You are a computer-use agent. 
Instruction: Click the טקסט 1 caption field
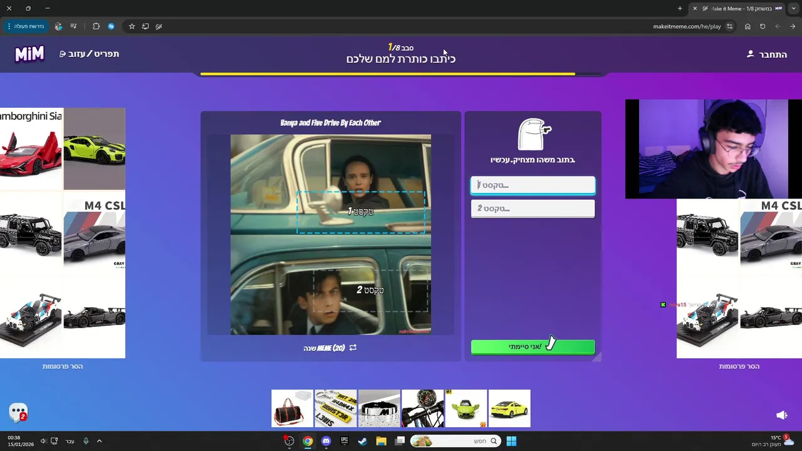pos(533,185)
